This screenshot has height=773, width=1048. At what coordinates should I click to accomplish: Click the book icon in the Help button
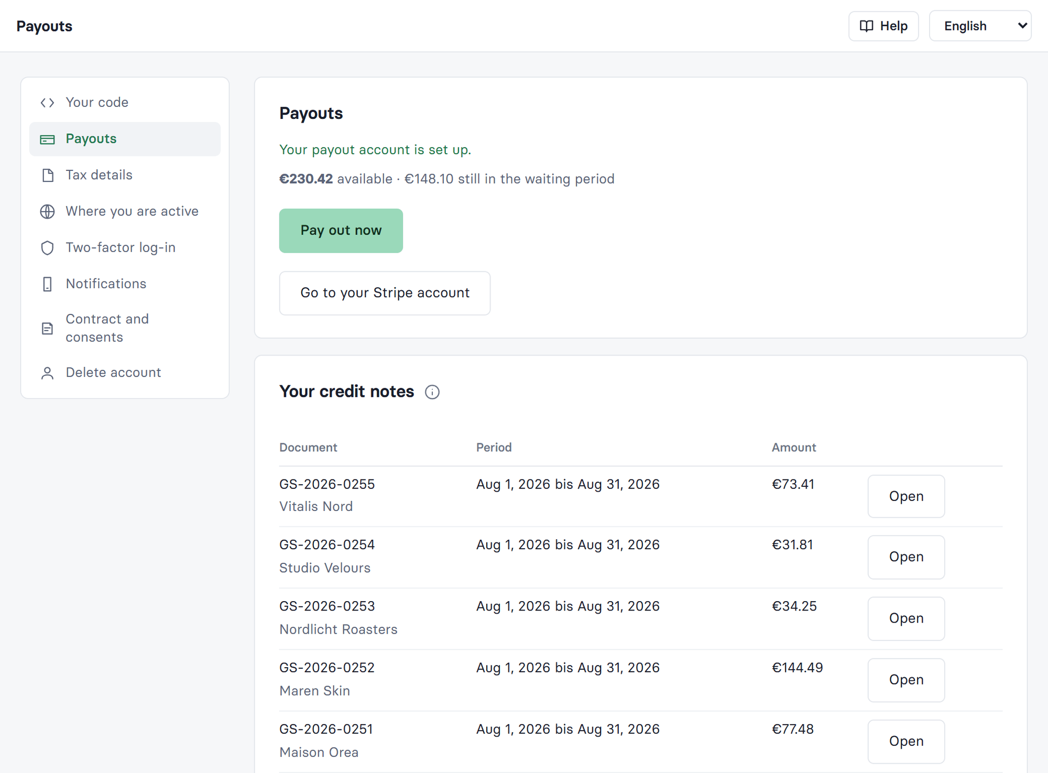[867, 26]
